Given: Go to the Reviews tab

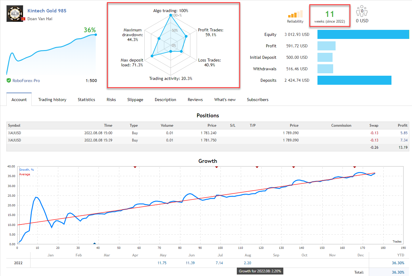Looking at the screenshot, I should click(x=195, y=100).
